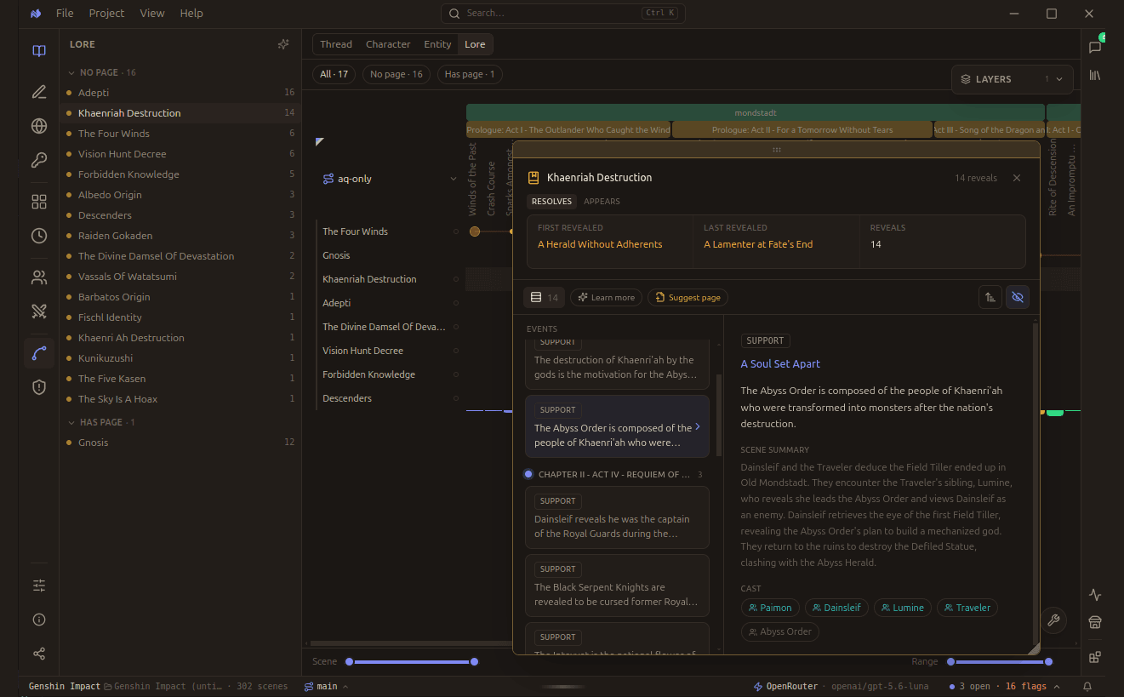Click the Learn more button
Screen dimensions: 1124x697
click(606, 297)
